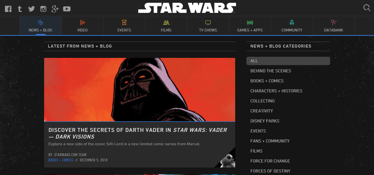Click the Databank nav icon
374x175 pixels.
click(x=334, y=22)
